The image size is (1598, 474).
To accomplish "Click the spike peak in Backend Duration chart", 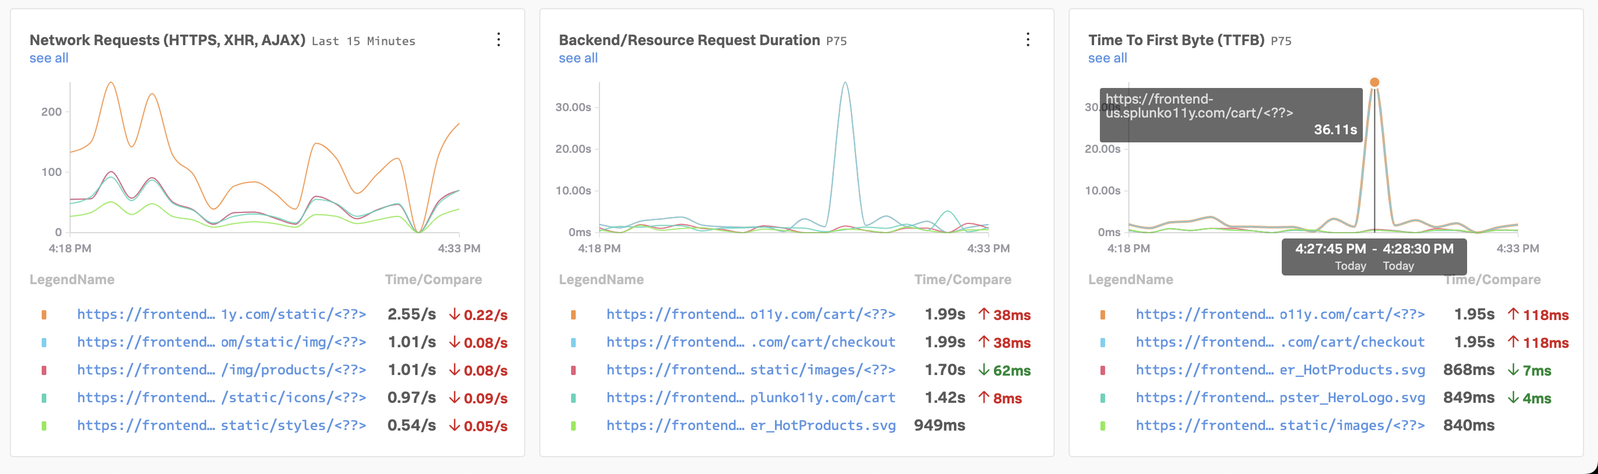I will click(845, 84).
